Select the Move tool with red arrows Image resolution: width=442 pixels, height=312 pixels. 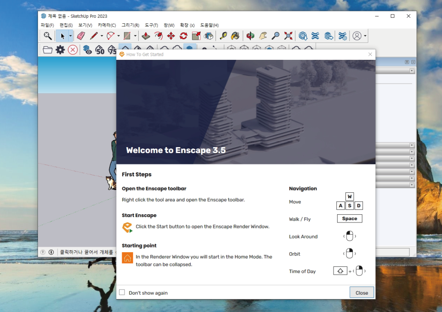tap(171, 36)
